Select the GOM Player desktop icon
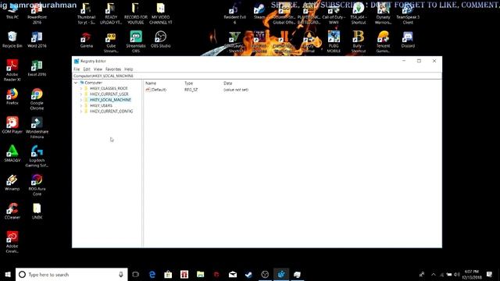This screenshot has width=500, height=281. [12, 125]
